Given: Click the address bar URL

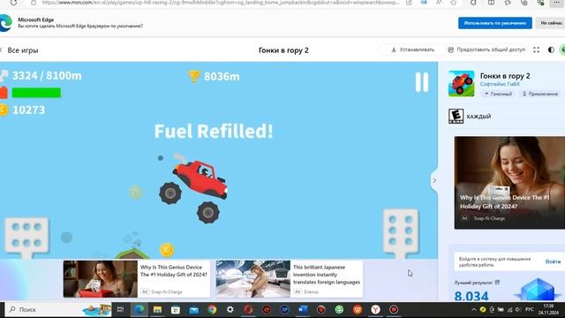Looking at the screenshot, I should (x=221, y=3).
